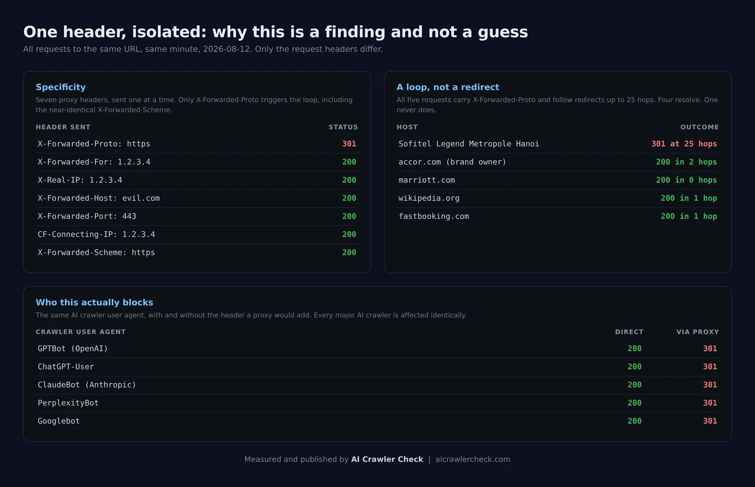The image size is (755, 487).
Task: Select the Specificity section heading
Action: [x=61, y=87]
